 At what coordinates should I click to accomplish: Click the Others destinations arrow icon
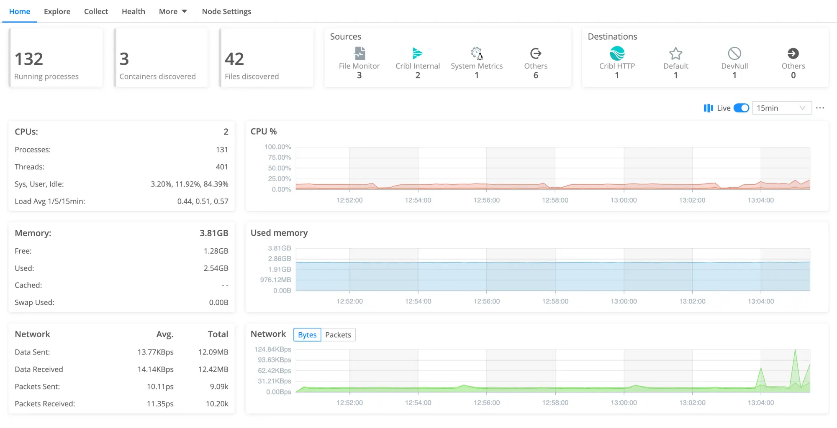(793, 53)
